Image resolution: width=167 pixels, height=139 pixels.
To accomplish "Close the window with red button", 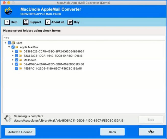I will tap(4, 3).
